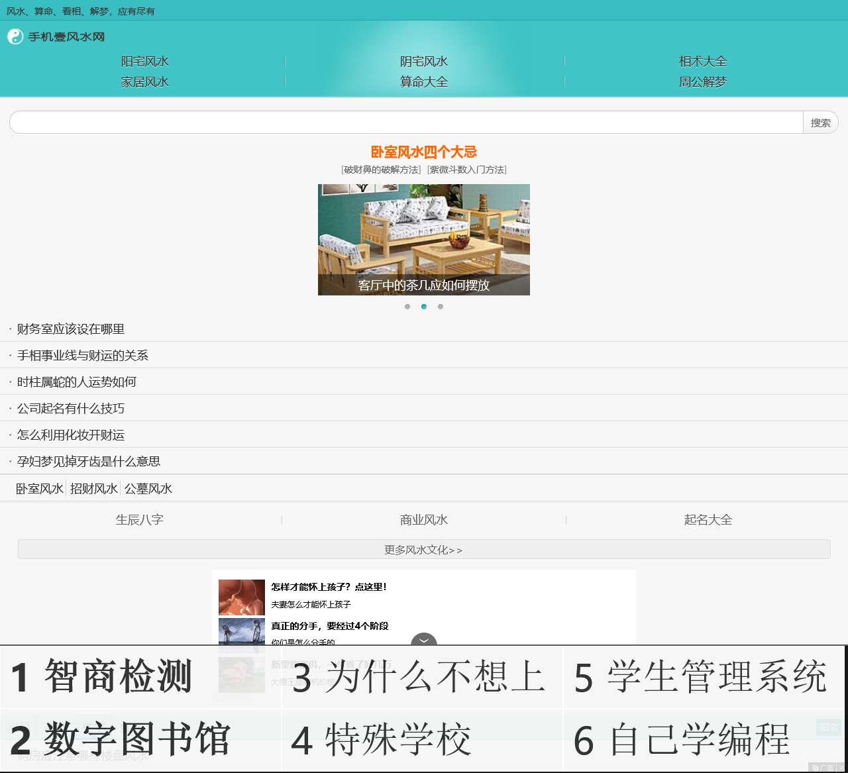Click the living room sofa carousel image

424,232
